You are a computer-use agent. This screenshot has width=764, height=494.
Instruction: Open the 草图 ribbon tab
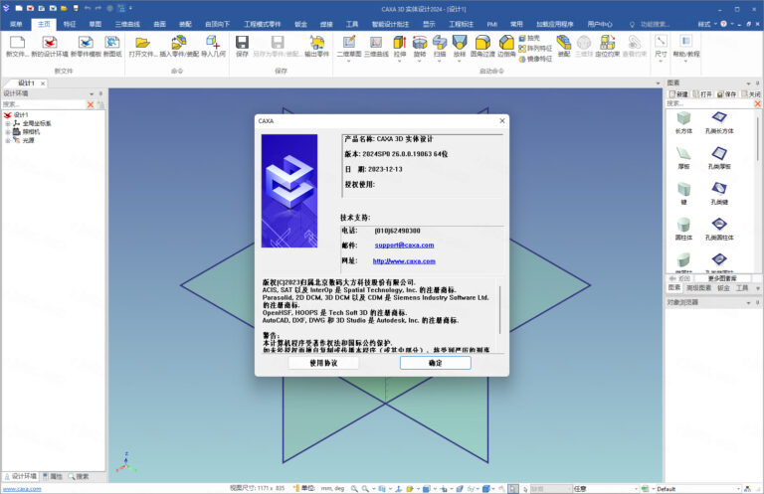pyautogui.click(x=95, y=24)
